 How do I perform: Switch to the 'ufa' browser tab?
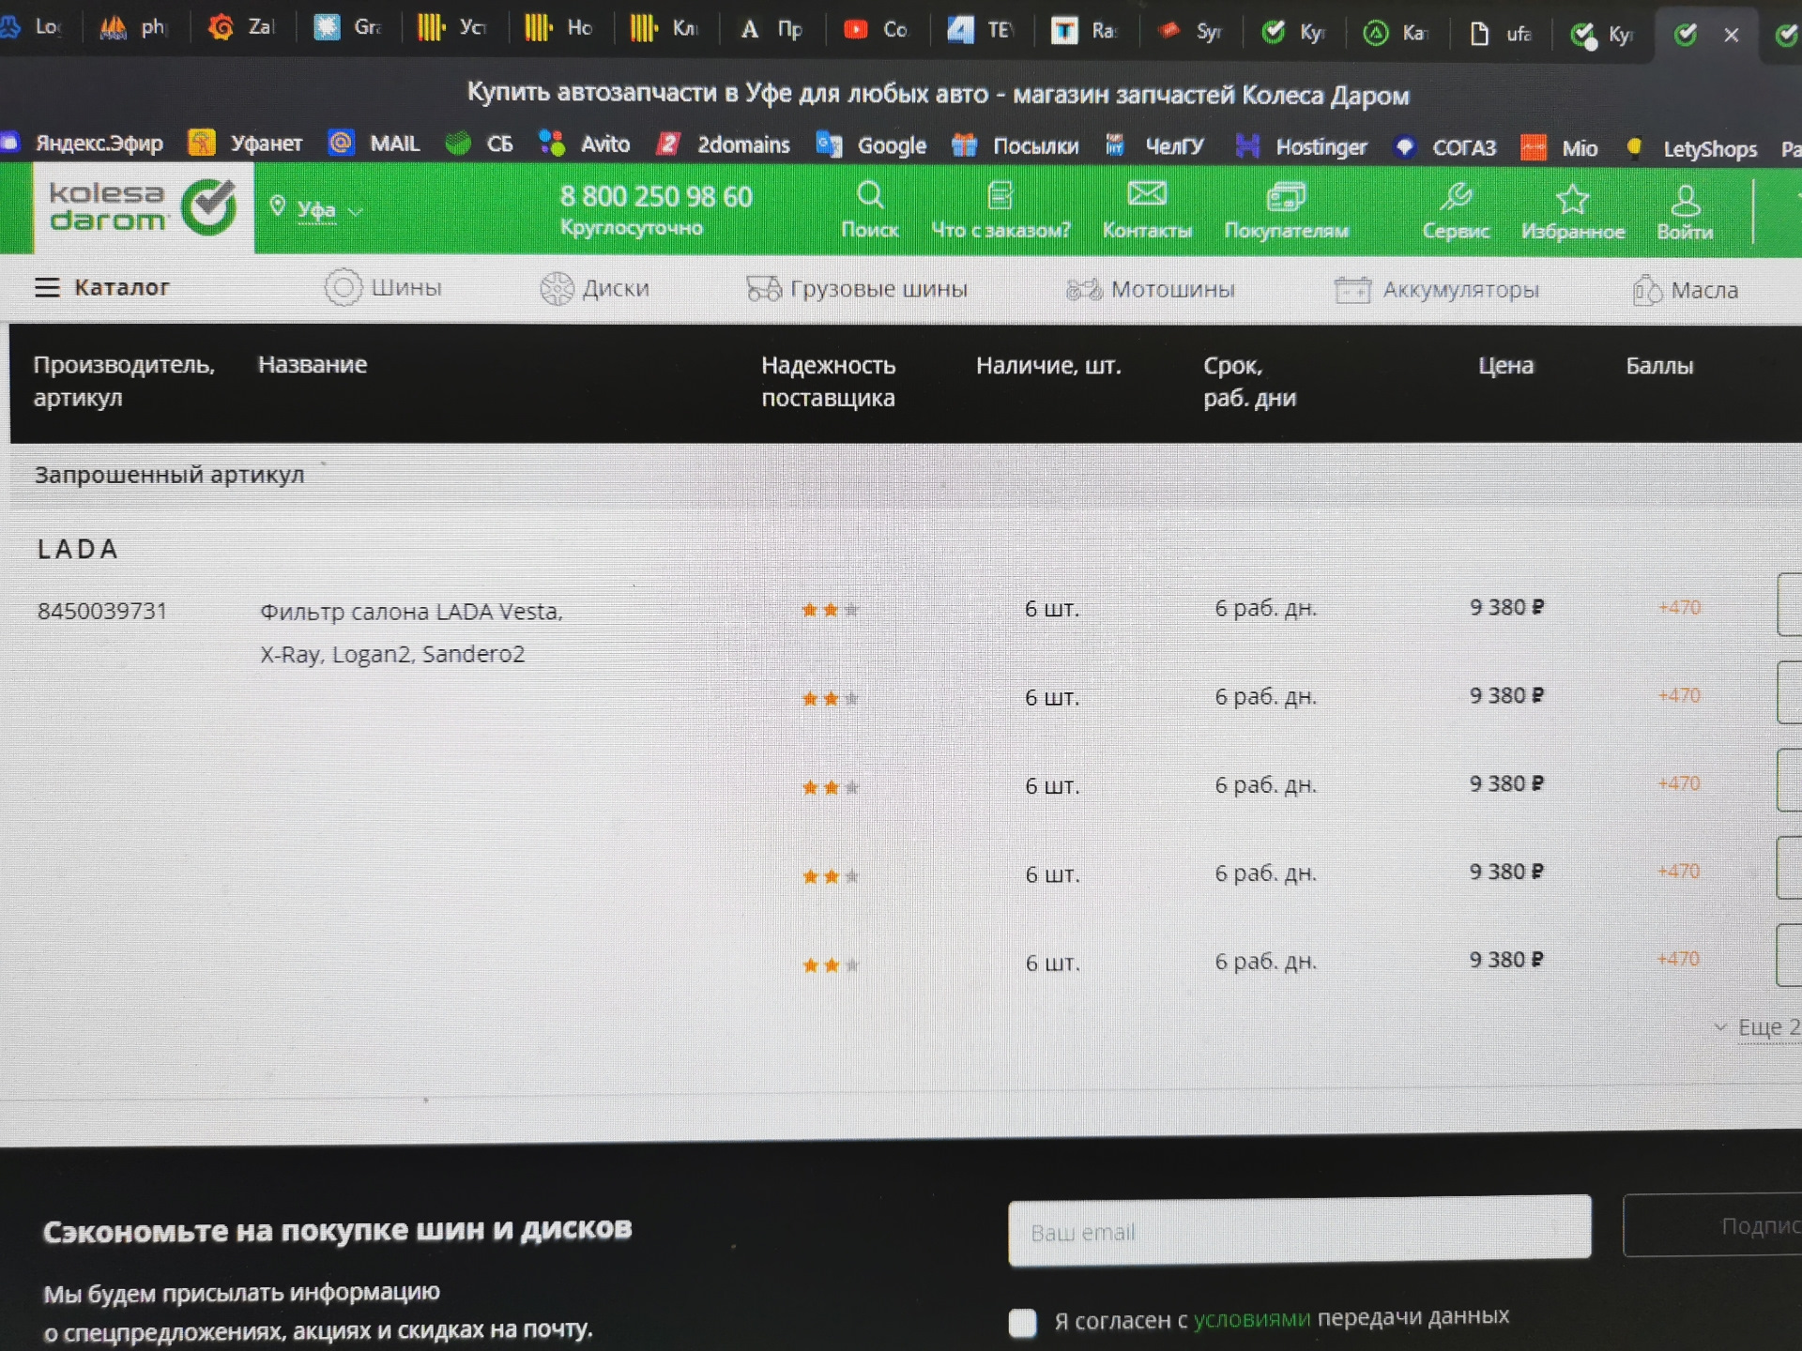[1500, 34]
